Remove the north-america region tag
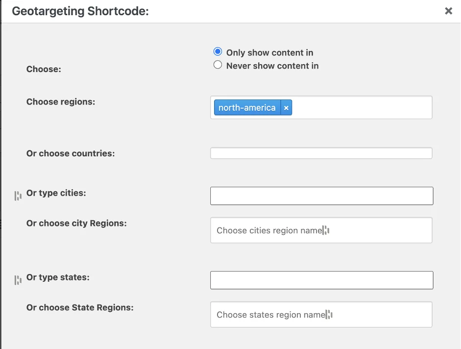Image resolution: width=461 pixels, height=349 pixels. pyautogui.click(x=286, y=108)
